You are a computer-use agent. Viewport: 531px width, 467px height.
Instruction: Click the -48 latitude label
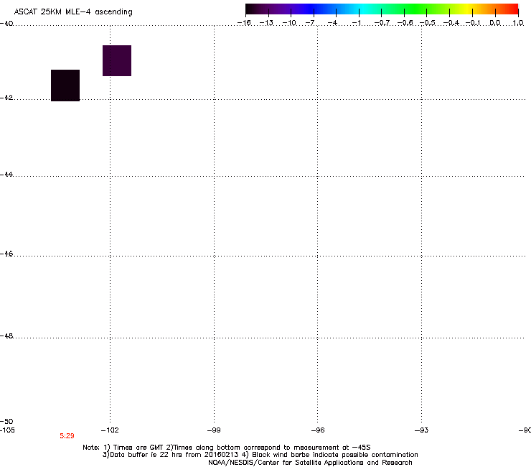point(6,336)
